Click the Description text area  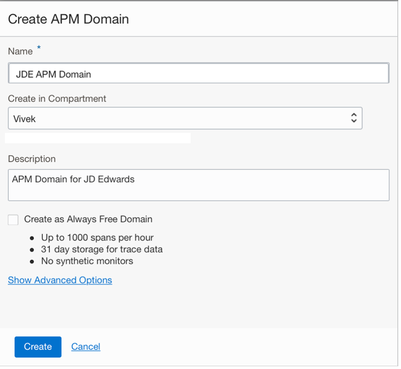(x=198, y=185)
